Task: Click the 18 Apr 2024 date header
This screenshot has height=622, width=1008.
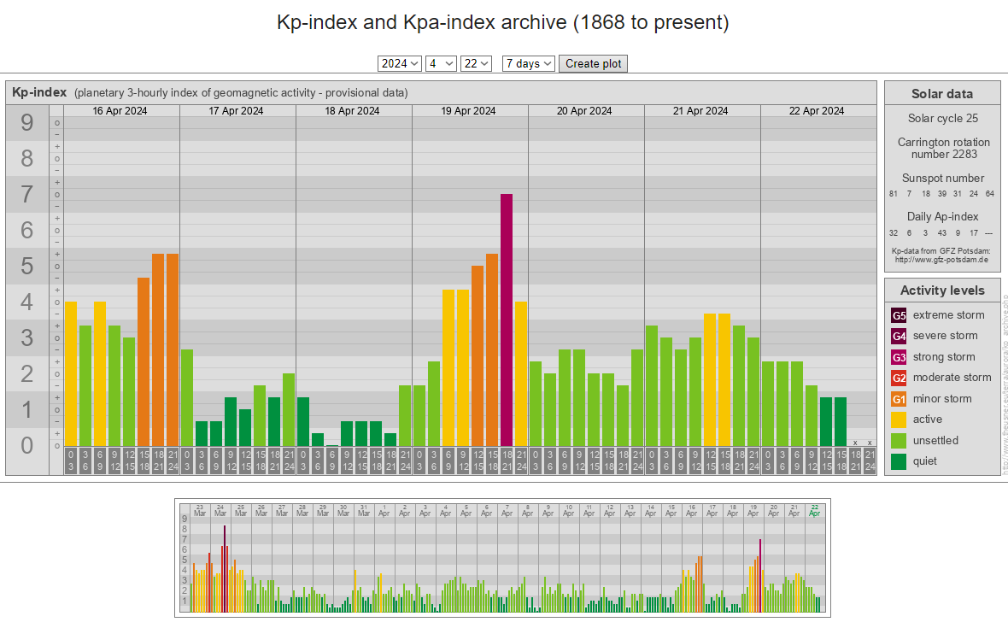Action: click(x=352, y=110)
